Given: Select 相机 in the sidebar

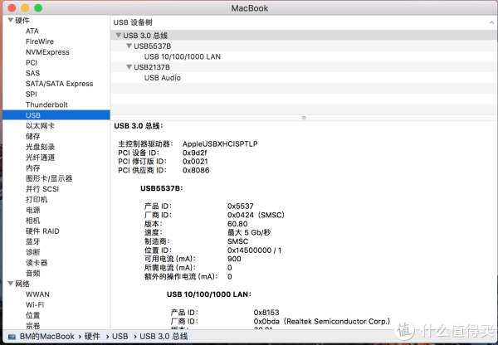Looking at the screenshot, I should point(33,221).
